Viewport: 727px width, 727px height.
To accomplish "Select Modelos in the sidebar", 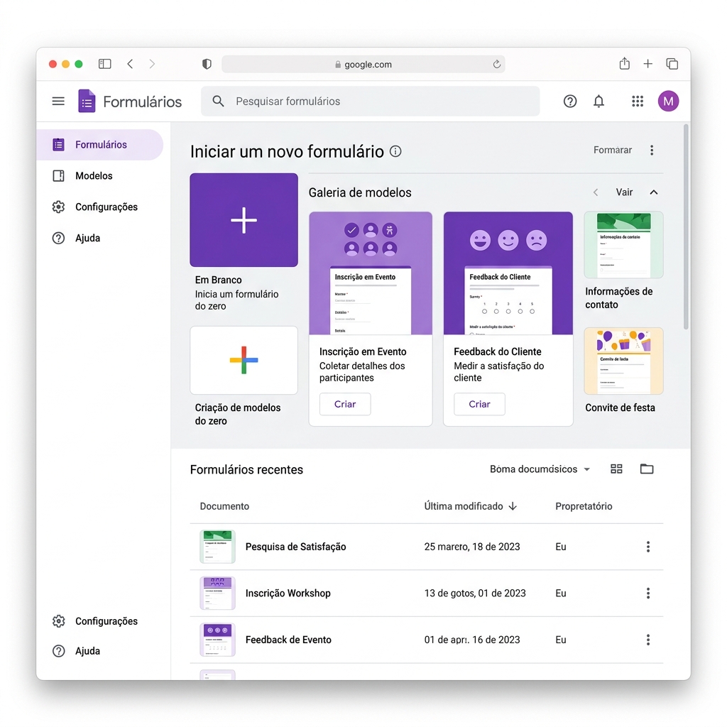I will [x=94, y=176].
